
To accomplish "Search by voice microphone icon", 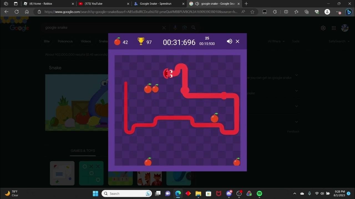I will coord(175,28).
